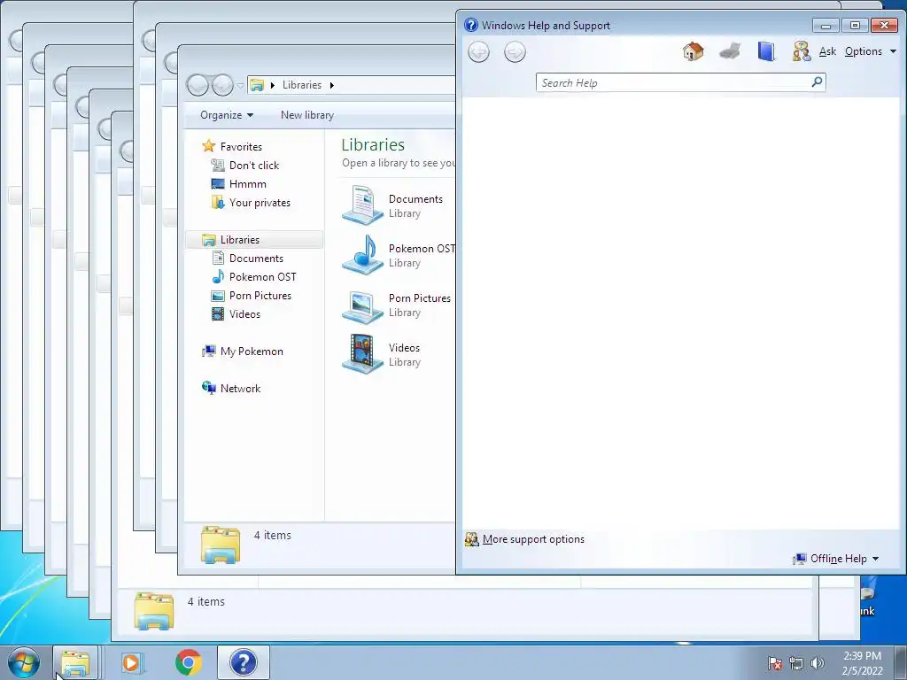This screenshot has height=680, width=907.
Task: Click Windows Explorer taskbar icon
Action: coord(75,662)
